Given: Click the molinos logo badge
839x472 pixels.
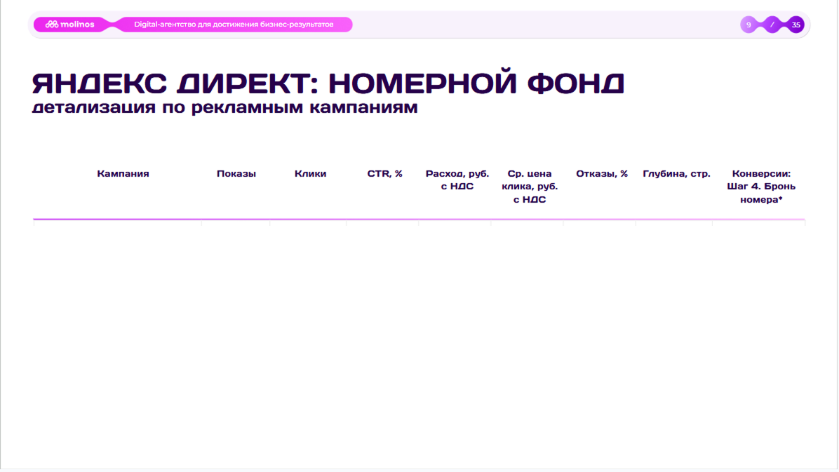Looking at the screenshot, I should (x=69, y=25).
